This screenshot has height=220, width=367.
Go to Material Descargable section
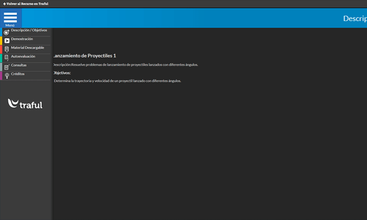27,48
